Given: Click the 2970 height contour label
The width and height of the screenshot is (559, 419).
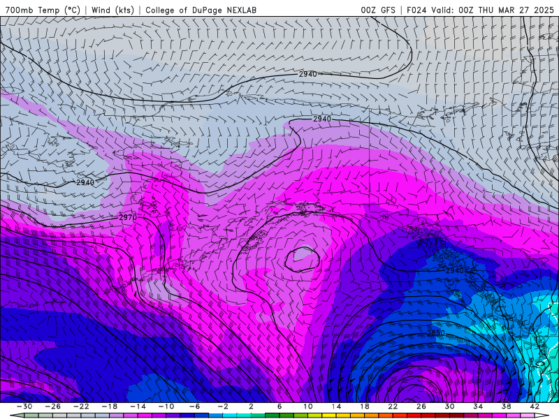Looking at the screenshot, I should click(x=128, y=217).
